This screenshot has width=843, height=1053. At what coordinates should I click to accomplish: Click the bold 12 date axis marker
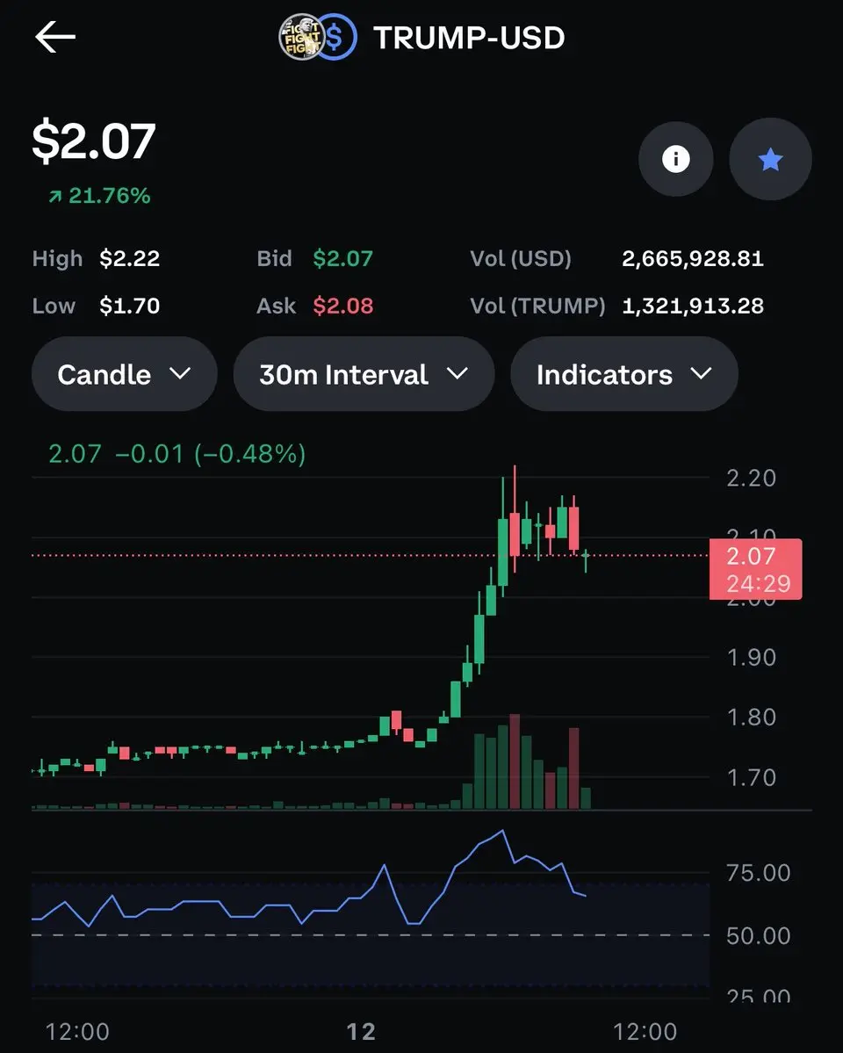point(361,1032)
